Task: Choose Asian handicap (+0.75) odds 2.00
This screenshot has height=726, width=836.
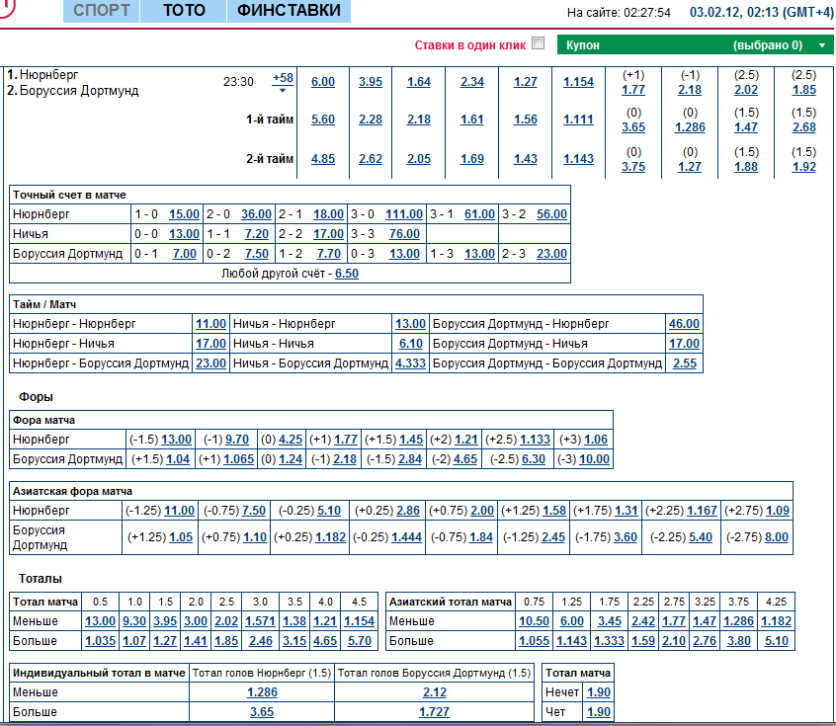Action: 482,511
